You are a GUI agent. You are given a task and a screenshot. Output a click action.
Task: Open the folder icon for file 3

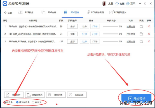(x=141, y=41)
